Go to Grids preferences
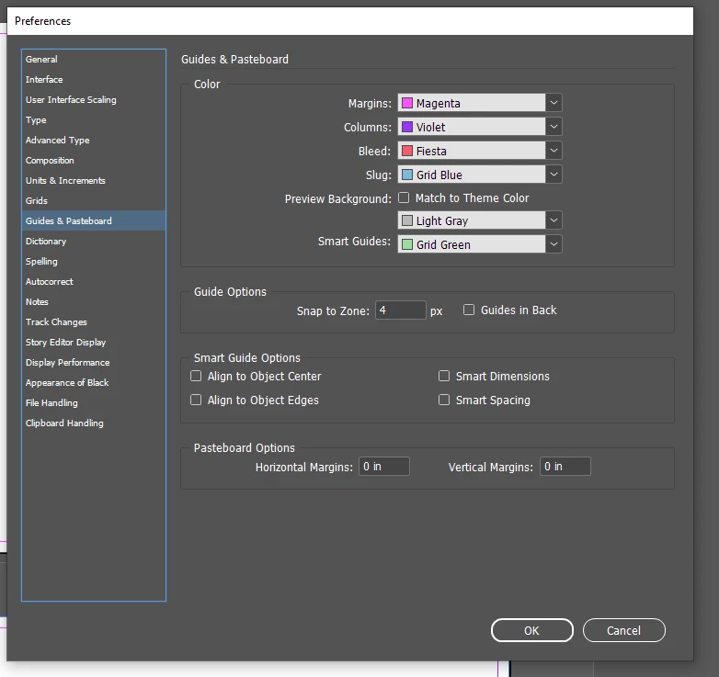Screen dimensions: 719x677 [94, 200]
